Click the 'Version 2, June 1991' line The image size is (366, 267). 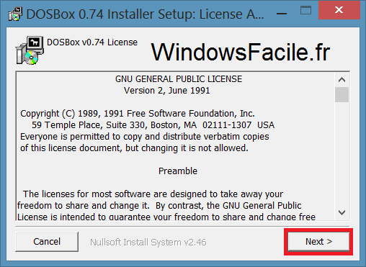tap(167, 91)
